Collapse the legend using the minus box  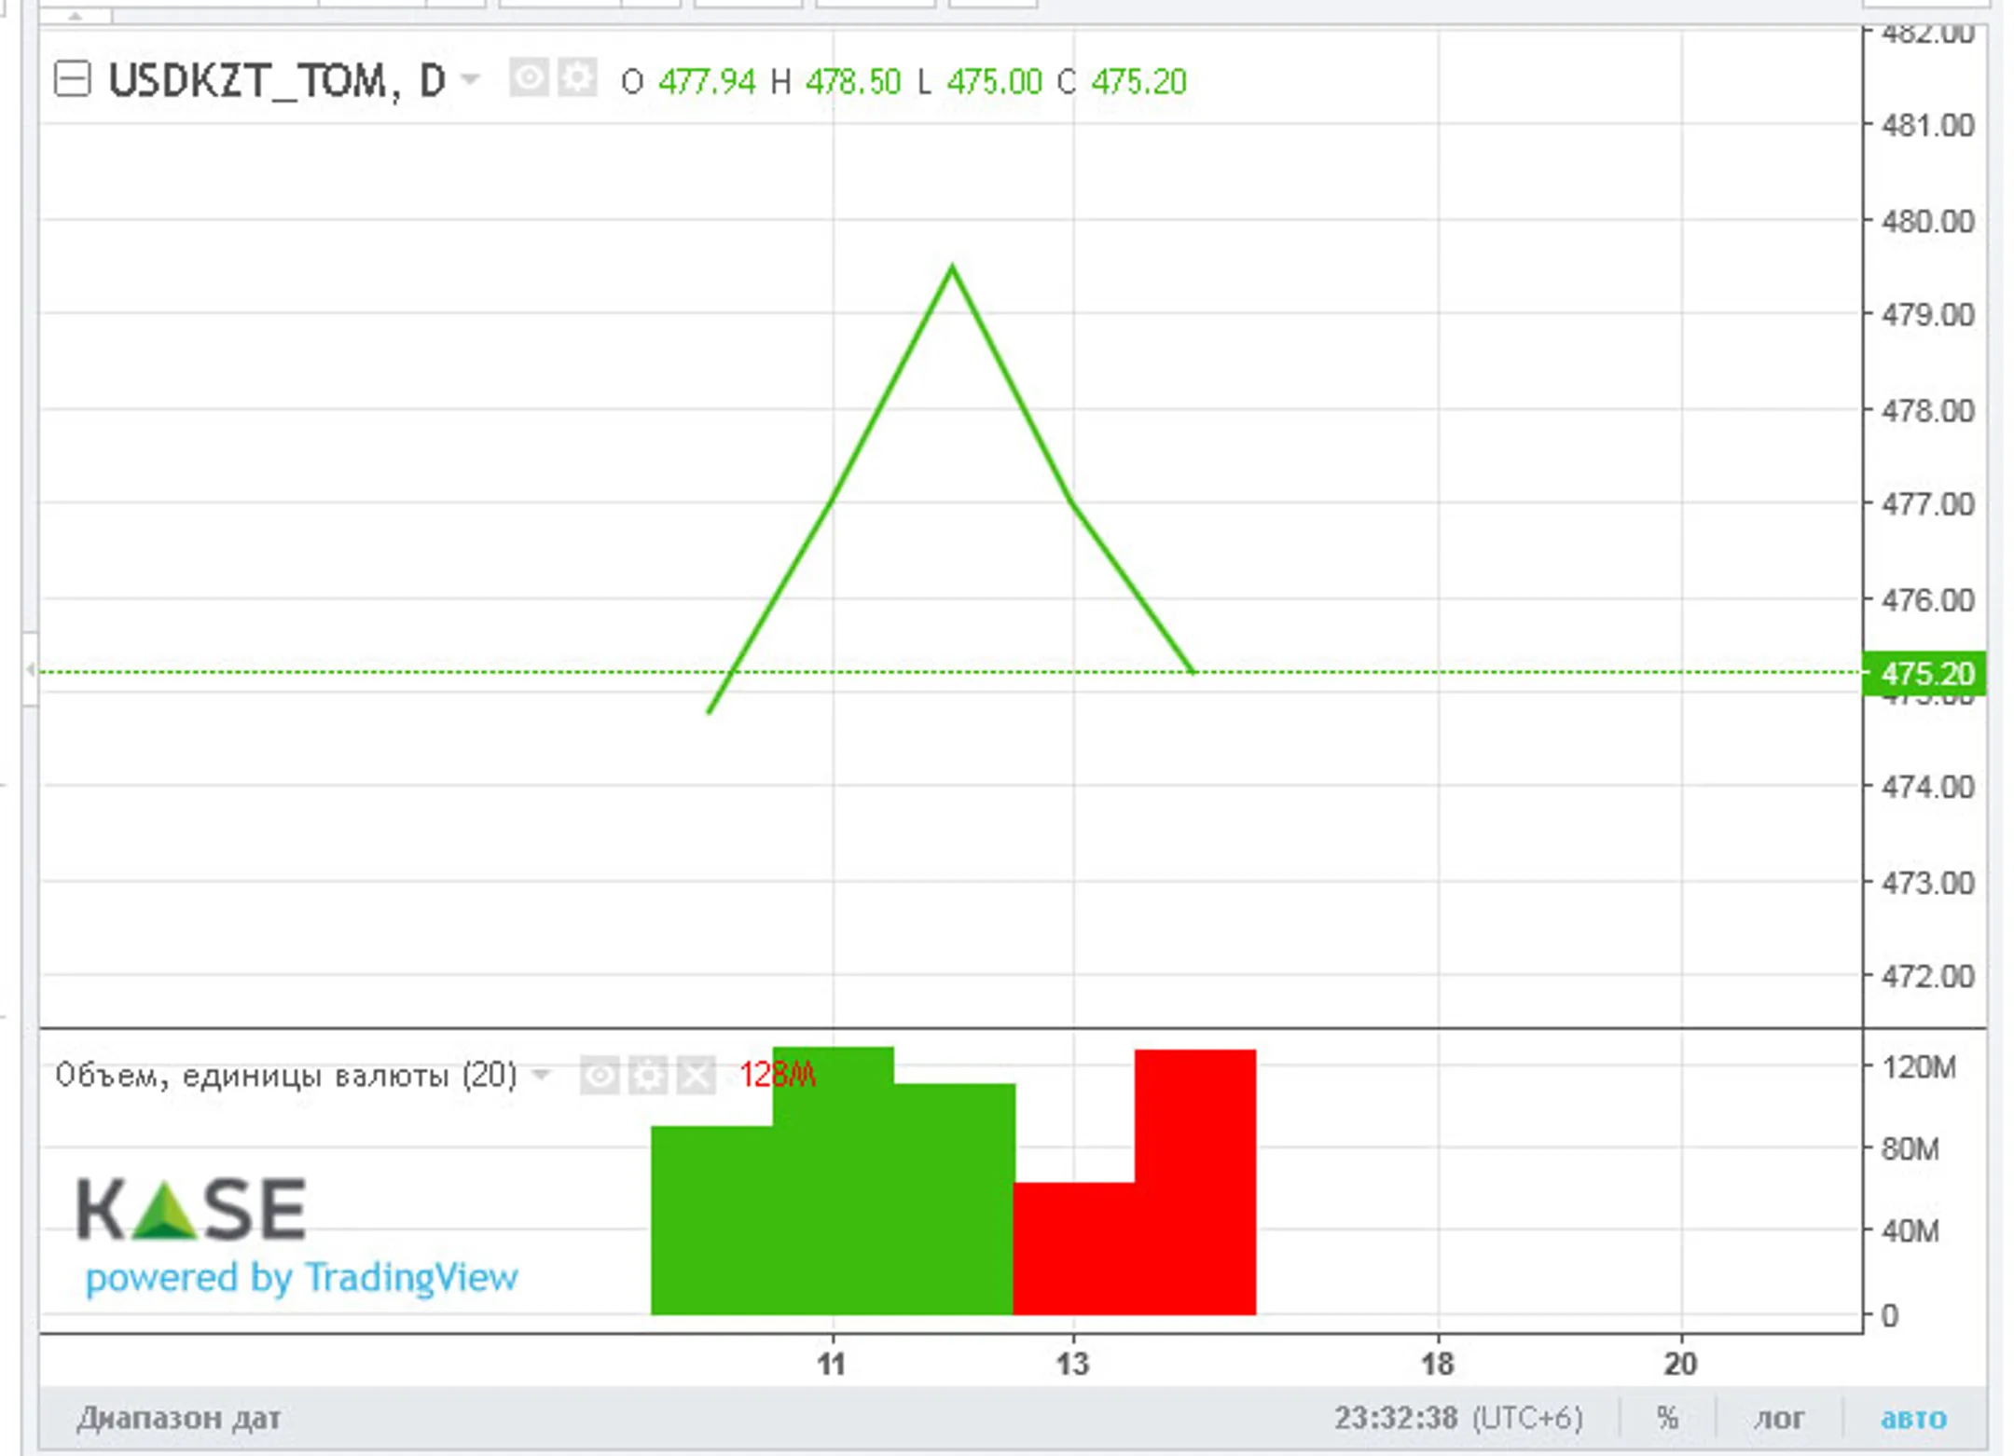tap(73, 79)
